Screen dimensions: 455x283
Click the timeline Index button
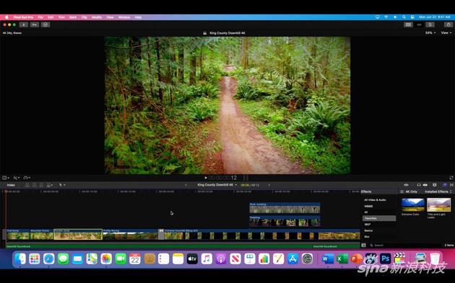11,185
